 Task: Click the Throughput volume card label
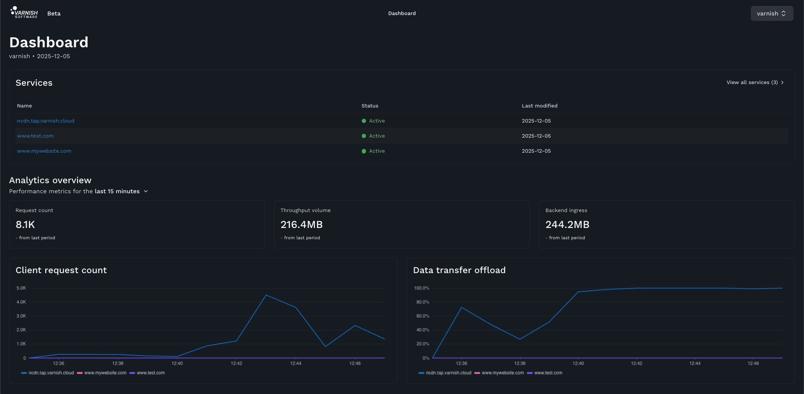(x=306, y=210)
